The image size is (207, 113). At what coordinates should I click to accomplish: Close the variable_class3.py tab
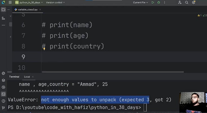pos(40,9)
